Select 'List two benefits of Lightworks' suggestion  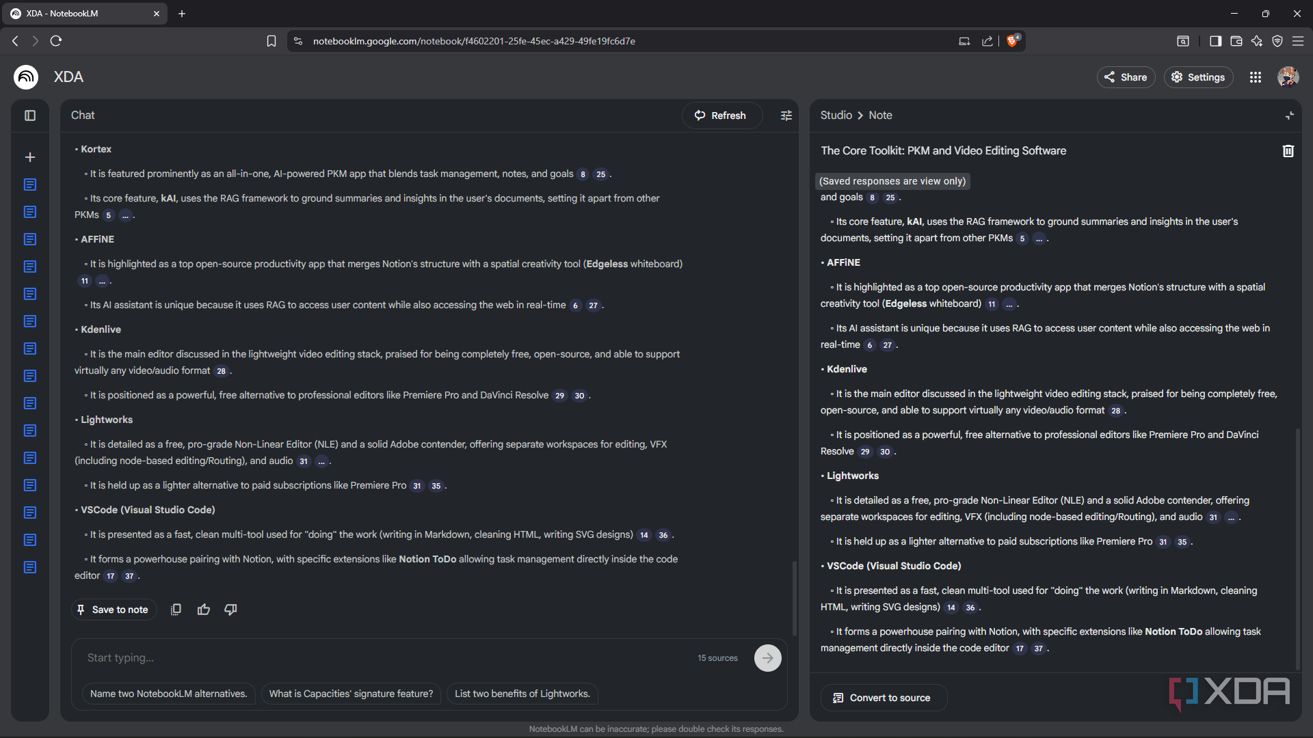[x=522, y=694]
